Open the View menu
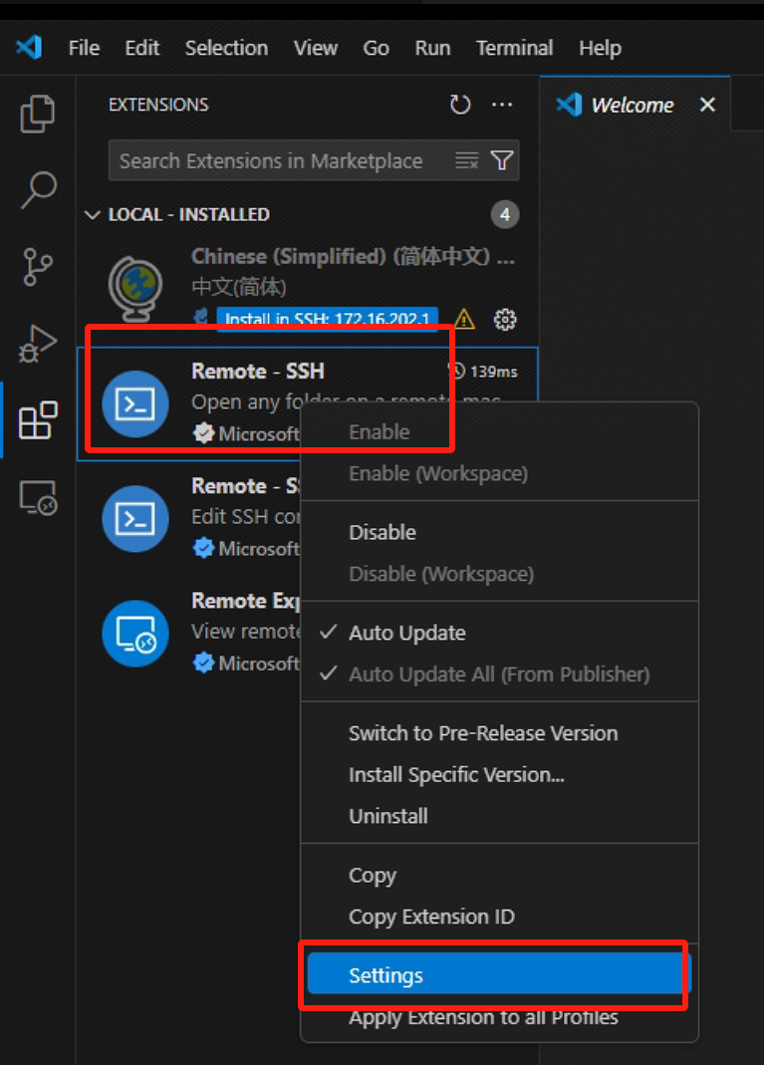The width and height of the screenshot is (764, 1065). (x=316, y=48)
